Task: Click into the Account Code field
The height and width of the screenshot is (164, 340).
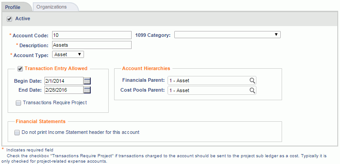Action: [92, 35]
